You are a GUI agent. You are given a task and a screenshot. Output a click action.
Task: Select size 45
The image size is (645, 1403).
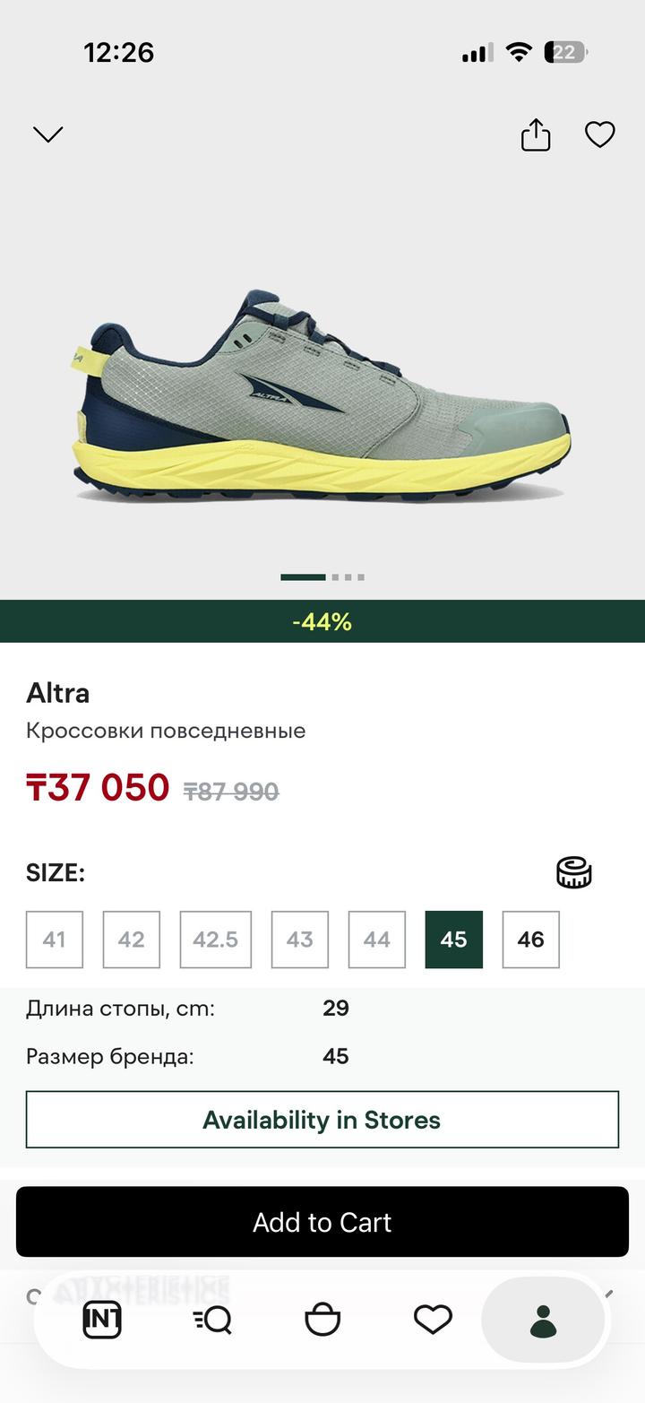tap(454, 940)
